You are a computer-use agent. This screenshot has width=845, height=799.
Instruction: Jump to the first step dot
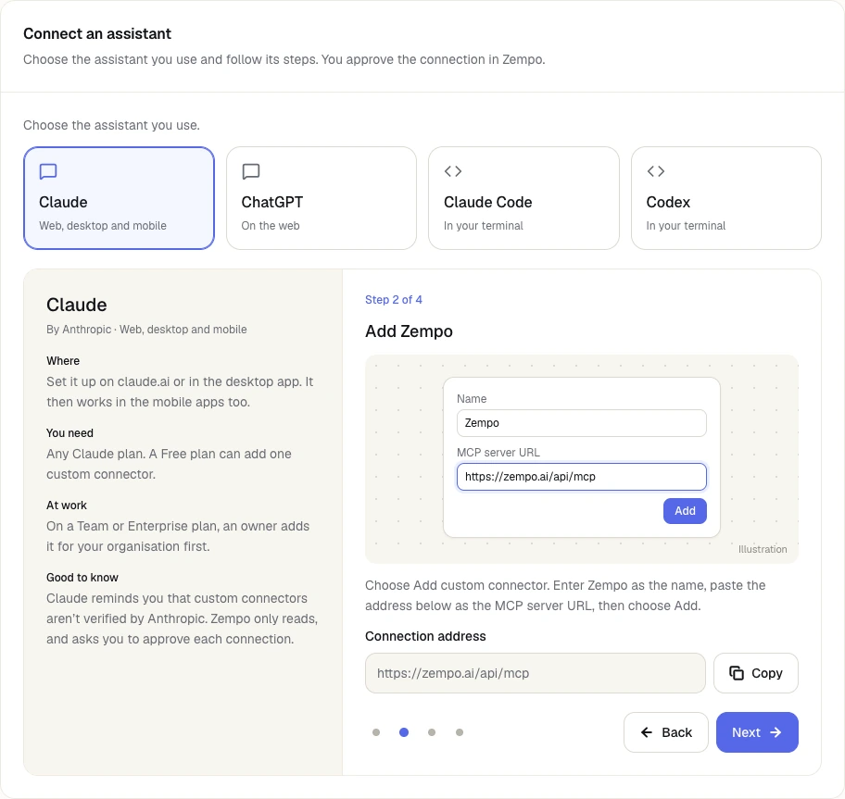point(376,732)
